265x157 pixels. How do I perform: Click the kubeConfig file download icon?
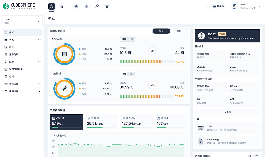click(201, 141)
